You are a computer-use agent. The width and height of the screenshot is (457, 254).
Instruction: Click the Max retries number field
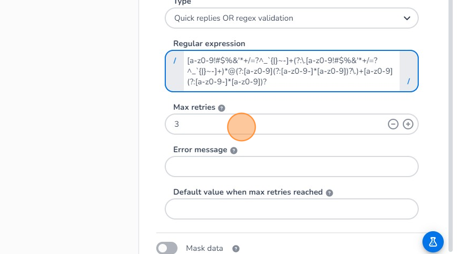(x=276, y=124)
